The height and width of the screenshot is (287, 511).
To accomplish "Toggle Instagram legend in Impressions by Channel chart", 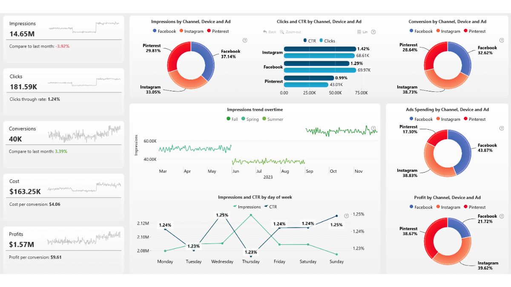I will click(x=191, y=31).
